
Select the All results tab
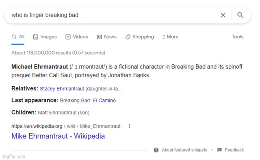(x=18, y=37)
